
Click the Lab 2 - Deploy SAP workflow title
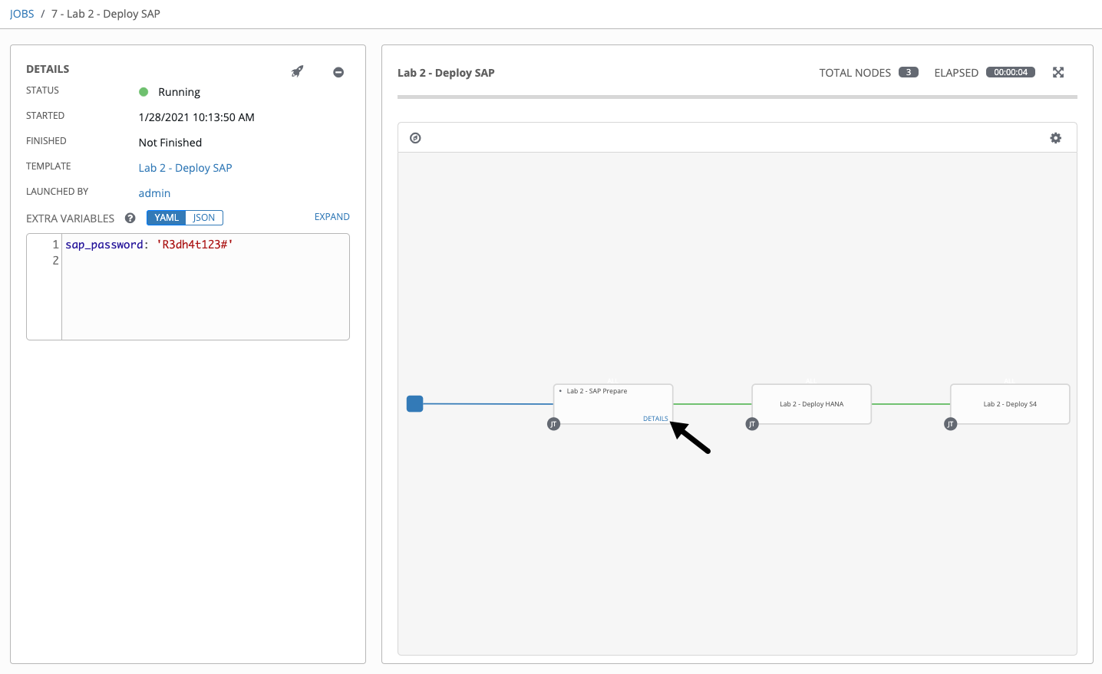tap(446, 73)
